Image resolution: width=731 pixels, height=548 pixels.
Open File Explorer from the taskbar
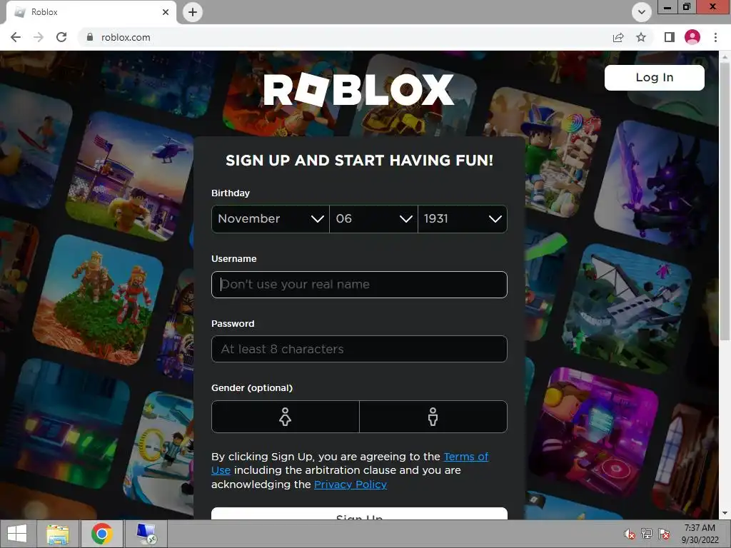pyautogui.click(x=58, y=534)
